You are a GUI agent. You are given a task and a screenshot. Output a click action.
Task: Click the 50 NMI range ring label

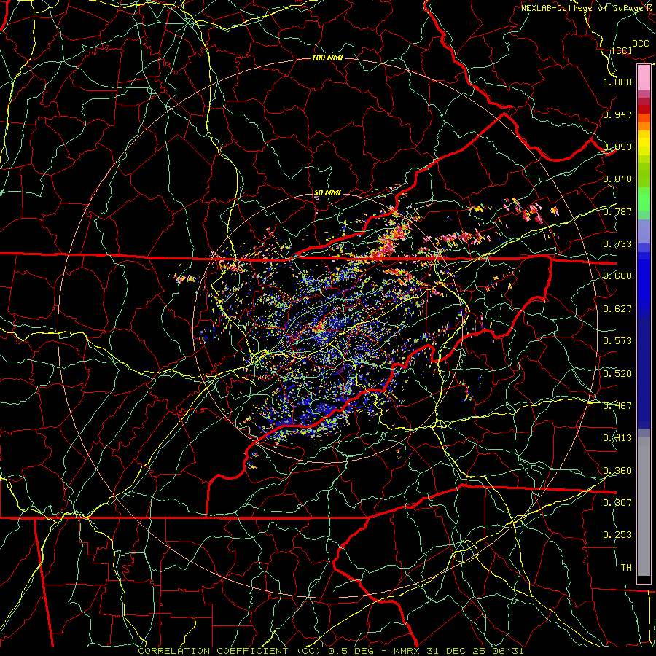point(327,192)
